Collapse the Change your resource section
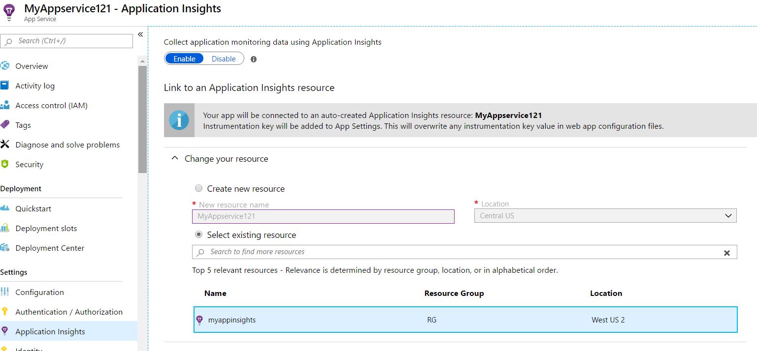The height and width of the screenshot is (351, 757). tap(174, 158)
